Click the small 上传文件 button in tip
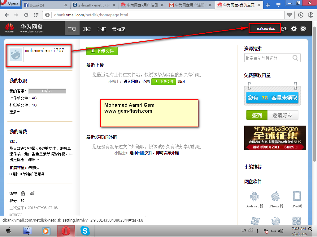Screen dimensions: 317x237 click(x=163, y=81)
